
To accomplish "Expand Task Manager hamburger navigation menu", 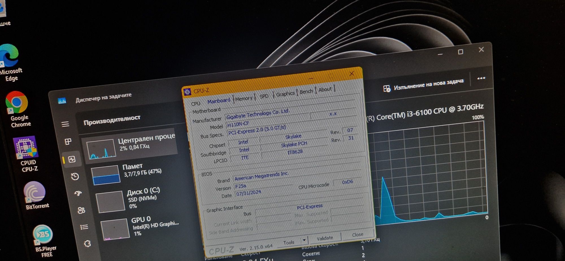I will (65, 124).
